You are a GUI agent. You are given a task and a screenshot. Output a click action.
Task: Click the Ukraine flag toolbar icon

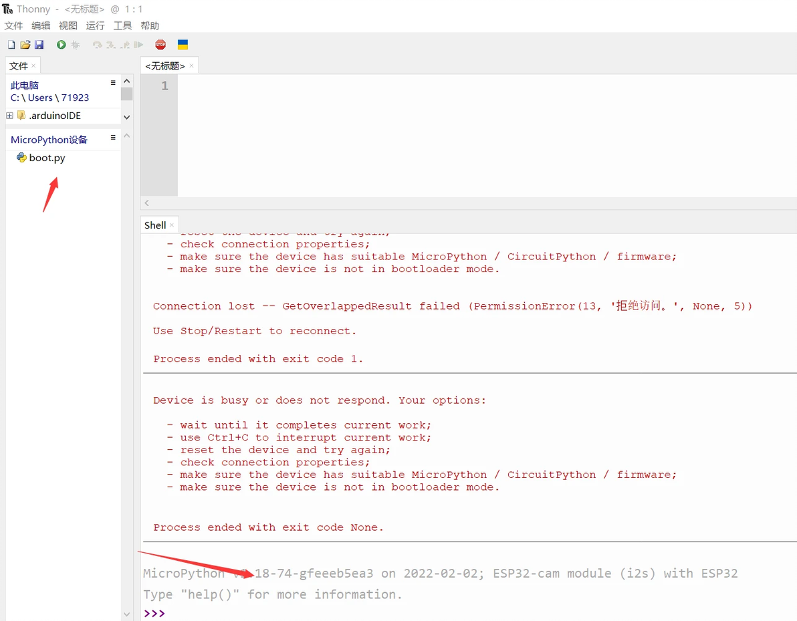coord(183,45)
